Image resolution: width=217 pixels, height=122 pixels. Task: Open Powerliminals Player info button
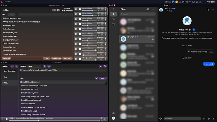(54, 10)
